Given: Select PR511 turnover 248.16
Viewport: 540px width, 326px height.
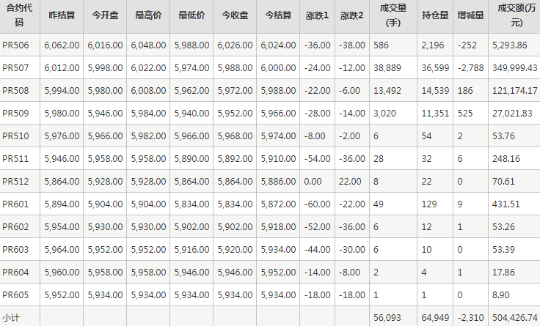Looking at the screenshot, I should [506, 158].
